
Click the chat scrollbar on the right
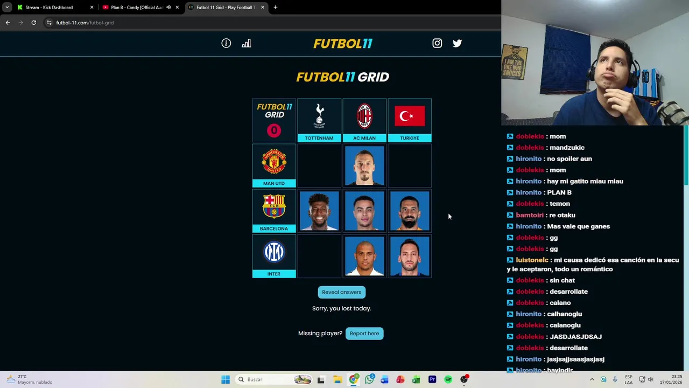tap(686, 156)
